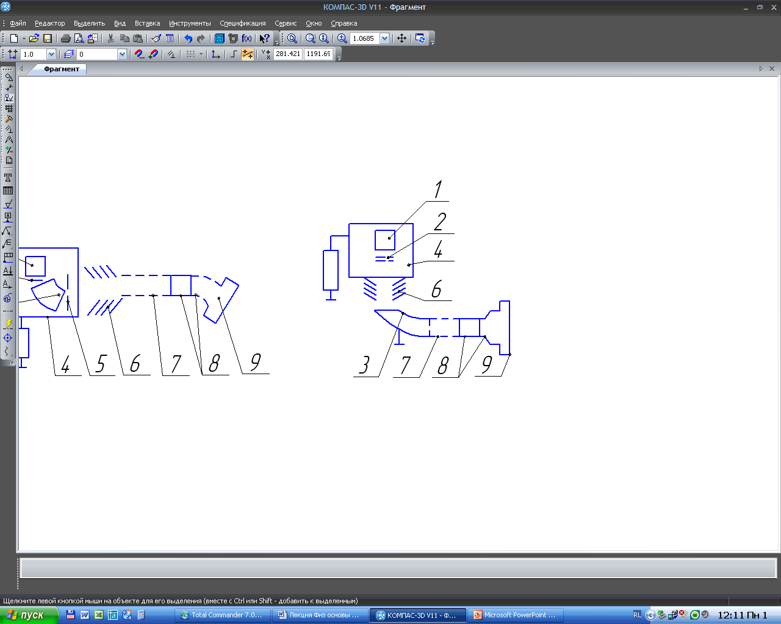The height and width of the screenshot is (624, 781).
Task: Open the Файл menu
Action: pyautogui.click(x=18, y=23)
